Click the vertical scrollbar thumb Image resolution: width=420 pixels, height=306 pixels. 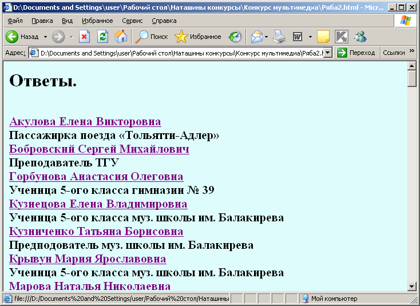[411, 78]
